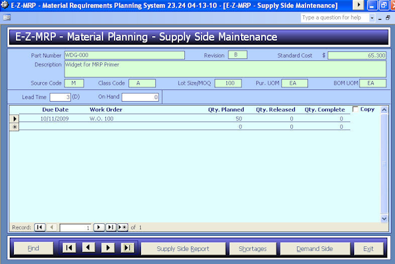The width and height of the screenshot is (395, 264).
Task: Click the form icon in the menu bar
Action: pos(7,17)
